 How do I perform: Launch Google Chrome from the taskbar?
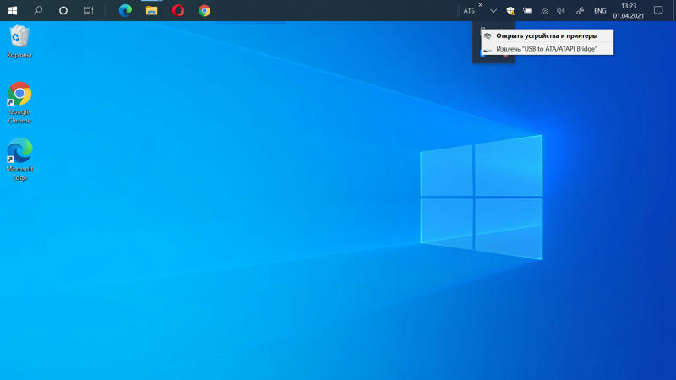(x=204, y=10)
